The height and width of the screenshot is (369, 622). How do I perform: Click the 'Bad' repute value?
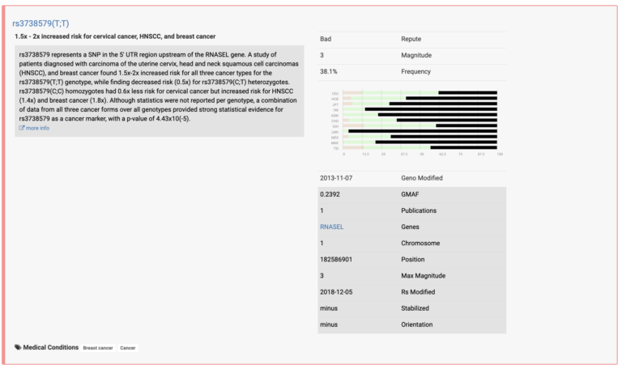click(x=326, y=39)
